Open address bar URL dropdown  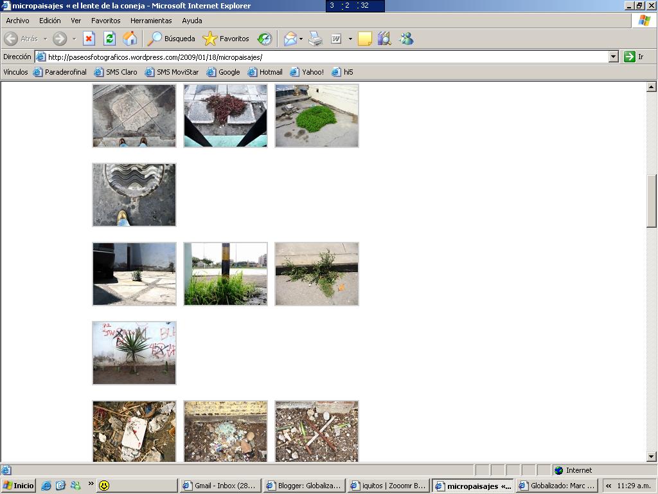[613, 57]
